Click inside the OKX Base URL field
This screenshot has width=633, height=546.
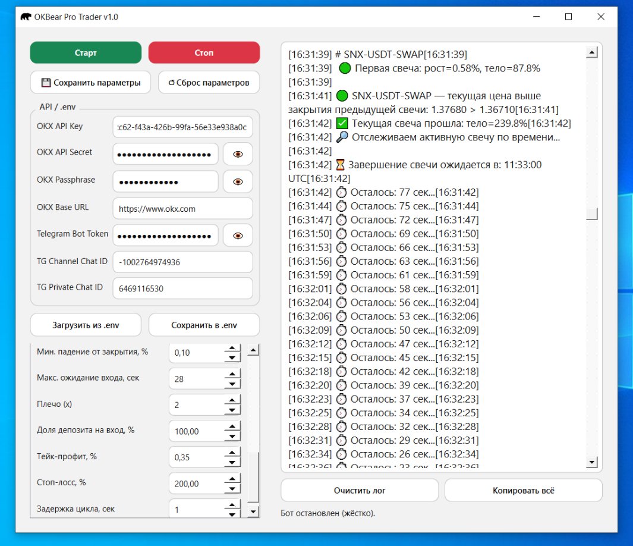point(182,209)
